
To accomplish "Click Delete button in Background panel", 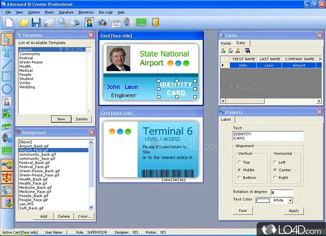I will 64,216.
